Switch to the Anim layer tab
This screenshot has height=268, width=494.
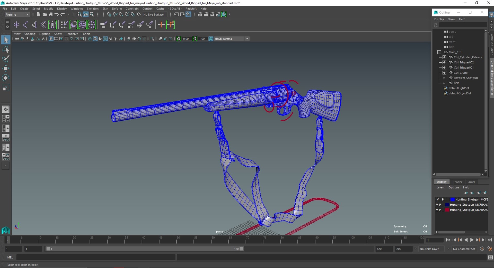click(472, 182)
